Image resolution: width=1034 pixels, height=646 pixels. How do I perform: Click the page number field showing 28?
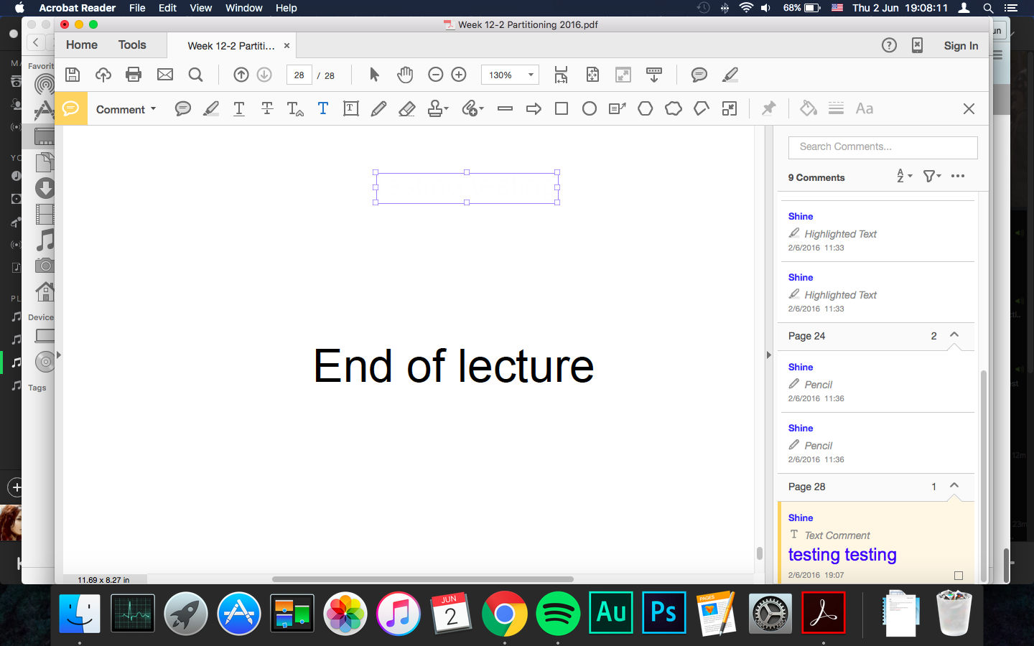[x=299, y=75]
